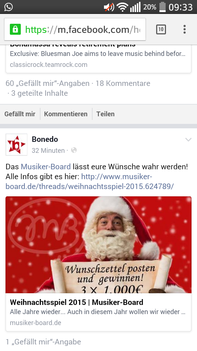The width and height of the screenshot is (197, 351).
Task: Tap the Wi-Fi signal icon
Action: tap(122, 7)
